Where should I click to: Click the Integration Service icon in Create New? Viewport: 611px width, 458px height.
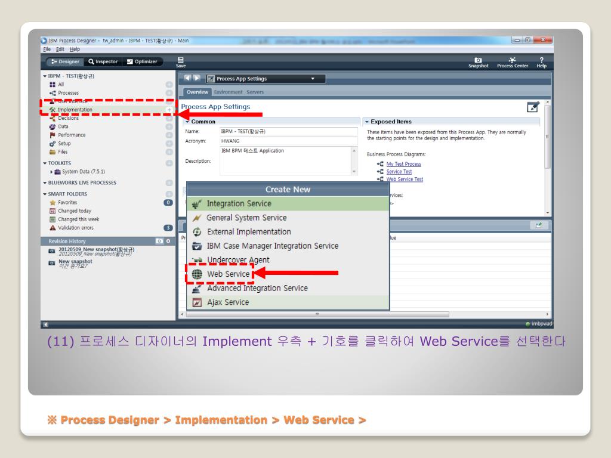point(197,204)
